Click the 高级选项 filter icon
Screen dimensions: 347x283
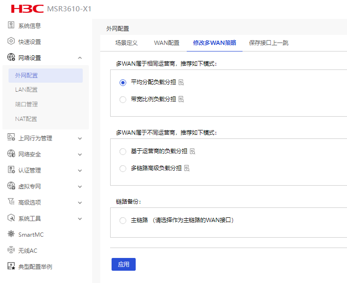coord(11,202)
